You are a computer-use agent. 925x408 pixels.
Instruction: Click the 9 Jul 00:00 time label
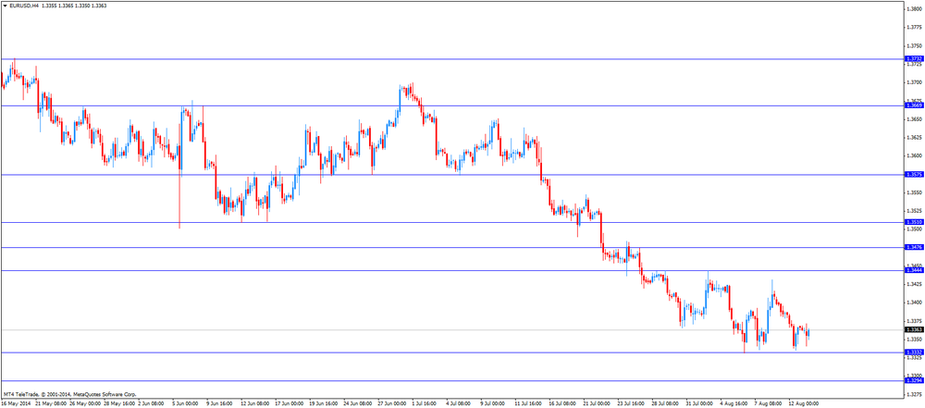click(x=494, y=404)
